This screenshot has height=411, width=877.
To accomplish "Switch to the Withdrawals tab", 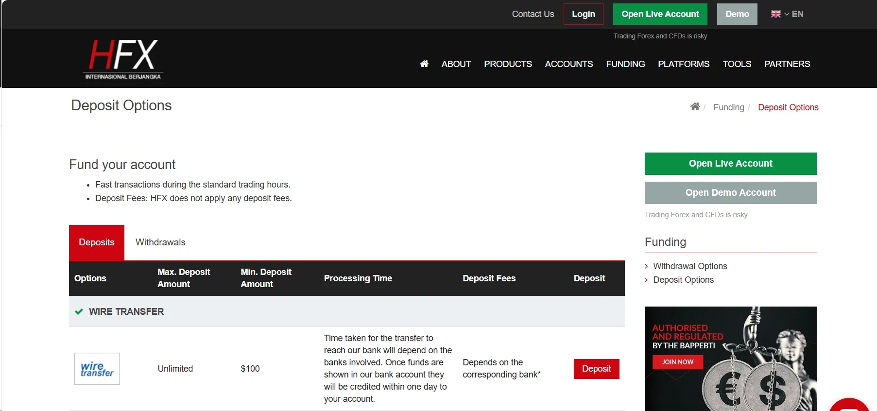I will click(x=160, y=242).
